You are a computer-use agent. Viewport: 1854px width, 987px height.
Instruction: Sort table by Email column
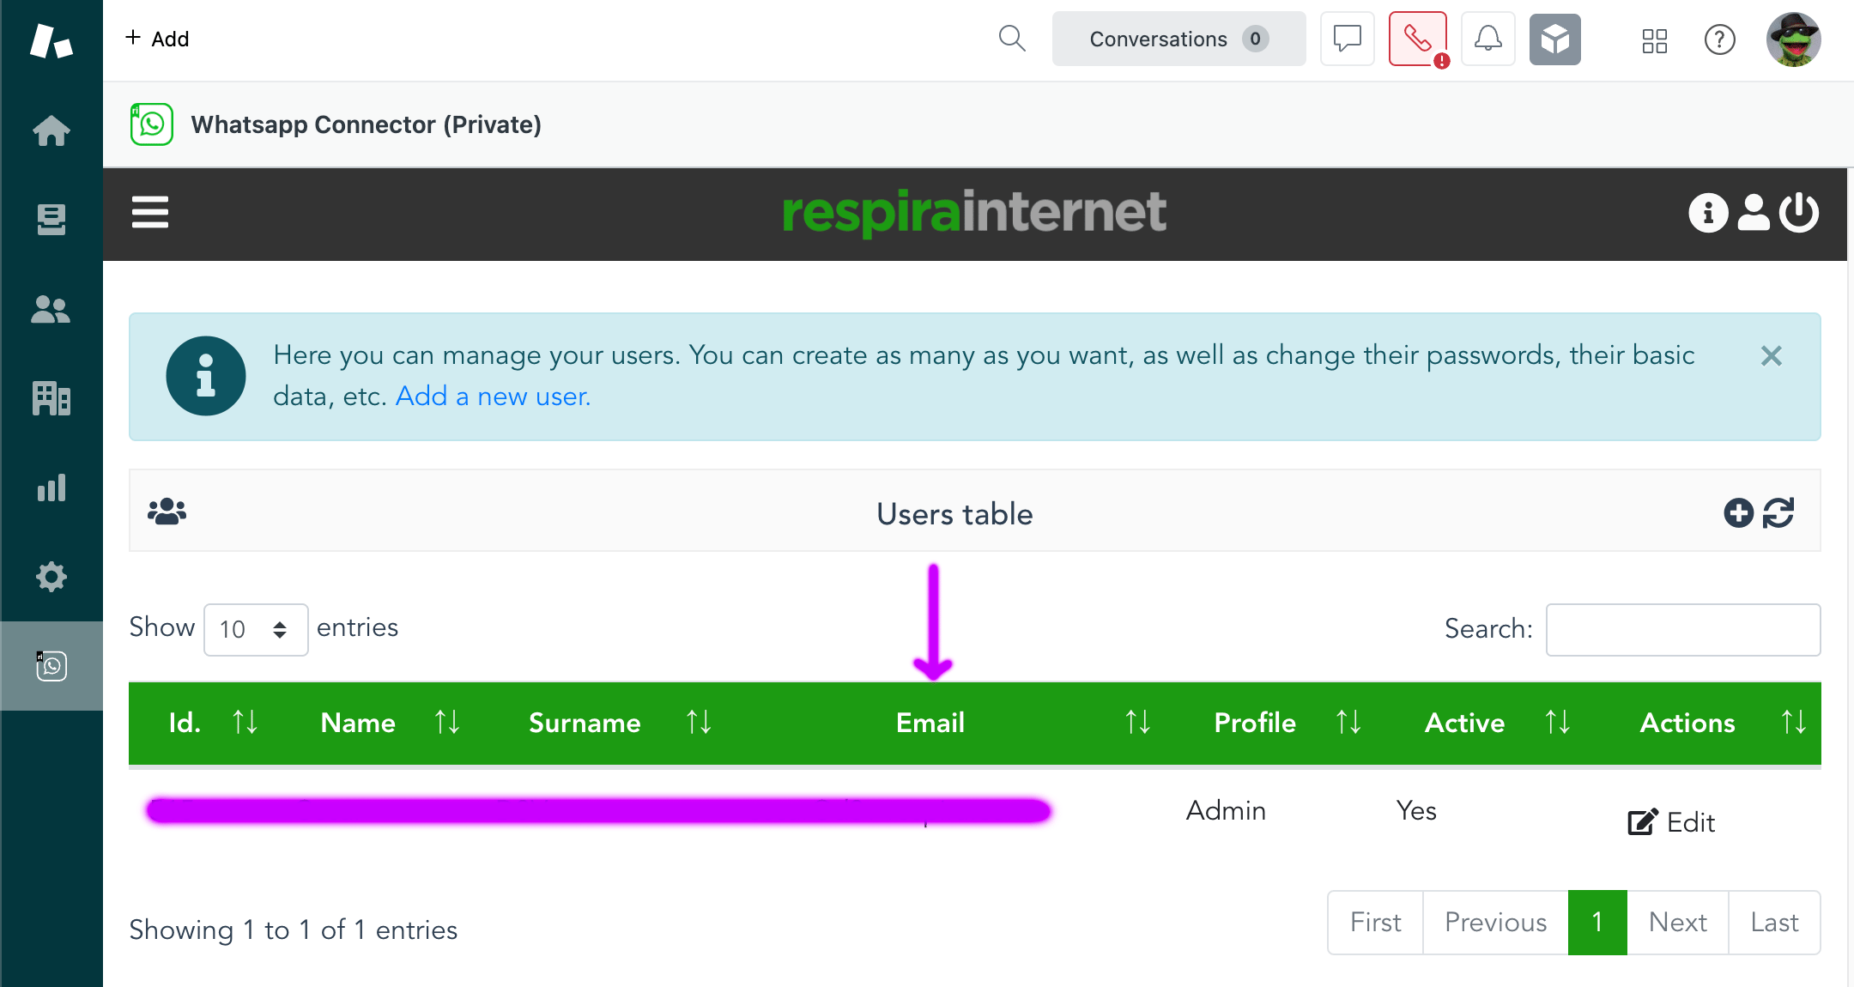pyautogui.click(x=930, y=723)
